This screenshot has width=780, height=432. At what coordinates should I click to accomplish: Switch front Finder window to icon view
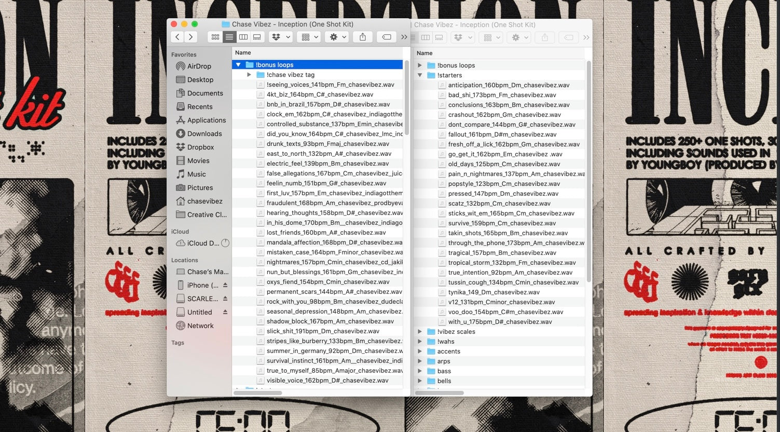point(215,37)
